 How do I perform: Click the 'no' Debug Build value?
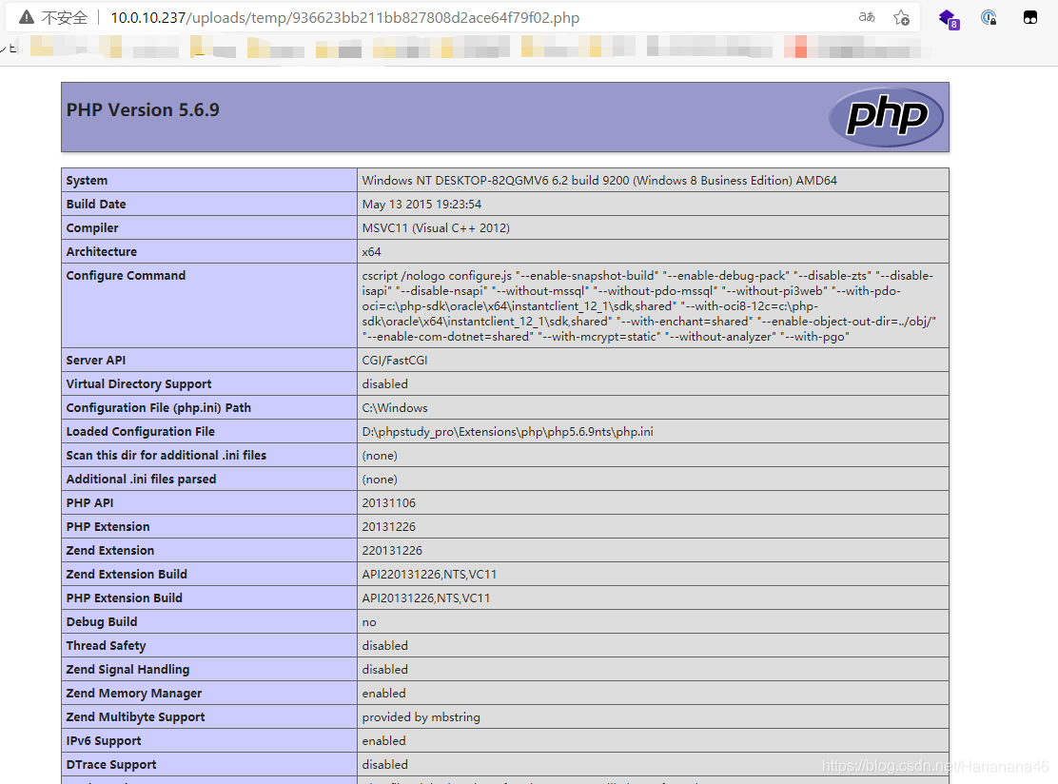pos(369,622)
